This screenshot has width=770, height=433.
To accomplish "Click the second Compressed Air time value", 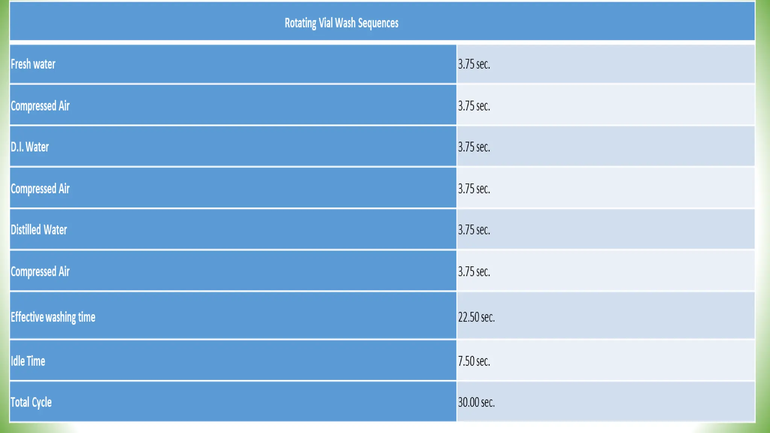I will [x=474, y=189].
